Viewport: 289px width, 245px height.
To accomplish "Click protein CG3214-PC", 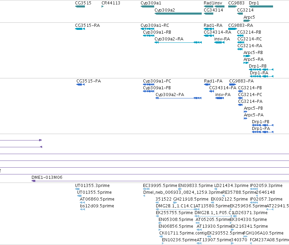I will (x=250, y=95).
